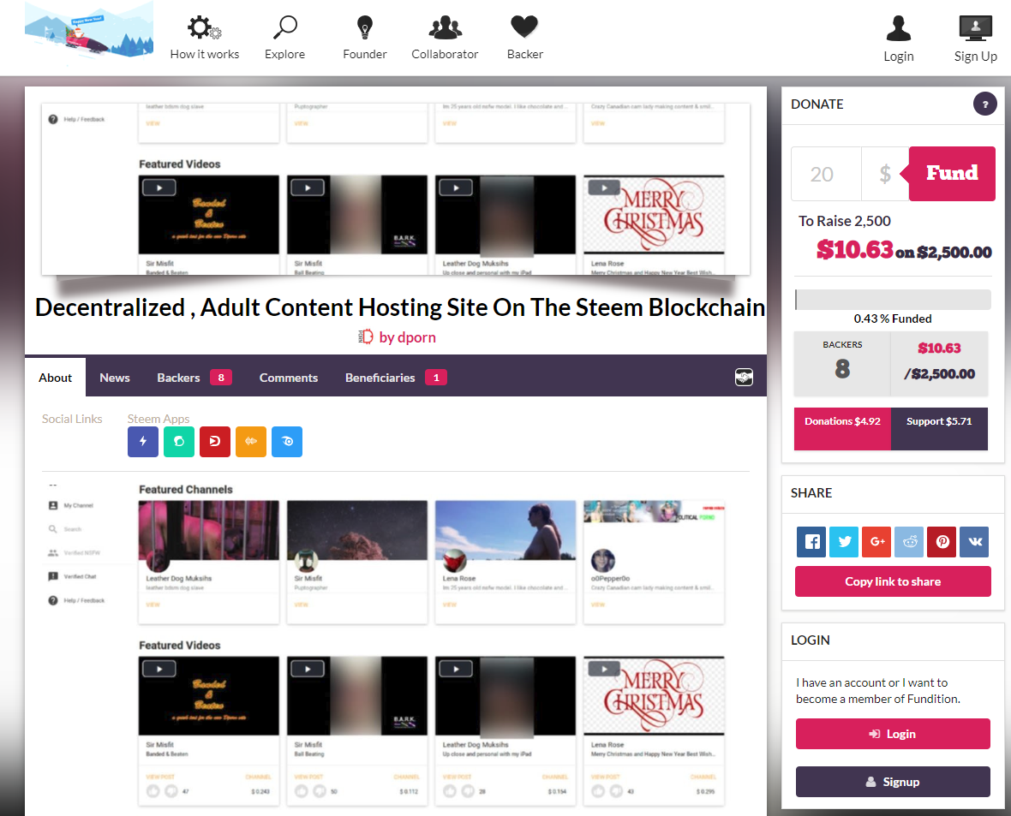Viewport: 1011px width, 816px height.
Task: Open the red DTube app icon
Action: coord(215,442)
